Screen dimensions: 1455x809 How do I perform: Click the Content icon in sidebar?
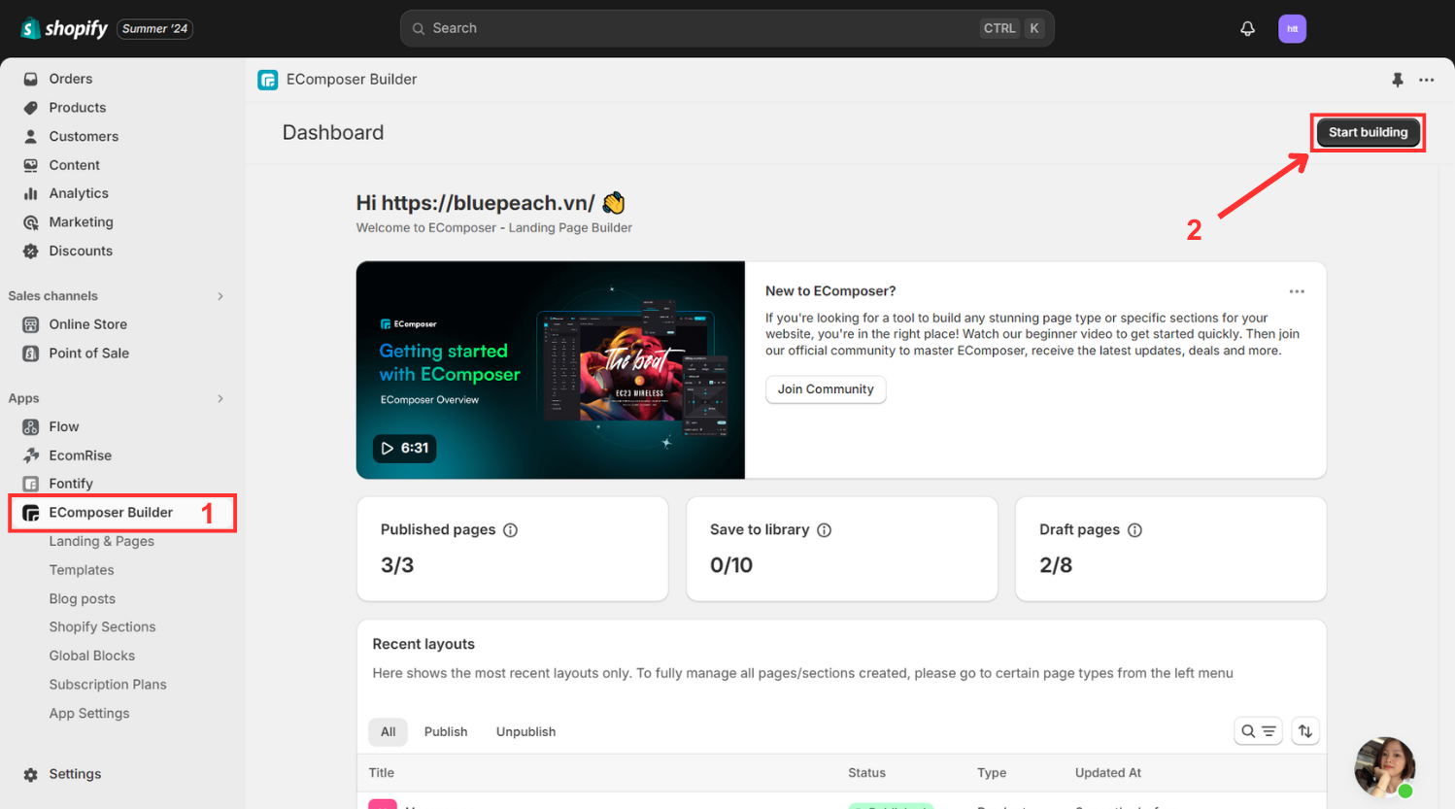point(31,165)
